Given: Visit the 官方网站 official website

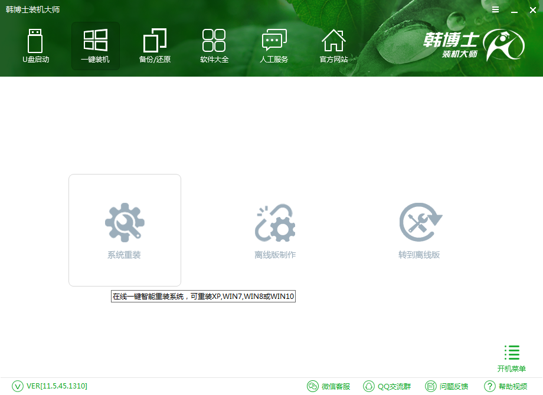Looking at the screenshot, I should (333, 46).
